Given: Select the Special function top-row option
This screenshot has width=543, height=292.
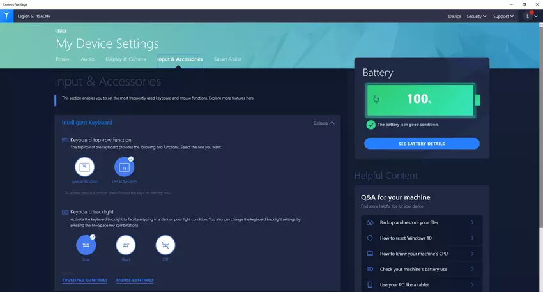Looking at the screenshot, I should (85, 167).
